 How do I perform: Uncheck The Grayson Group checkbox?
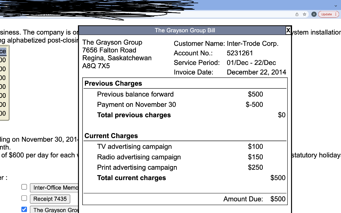pos(24,209)
